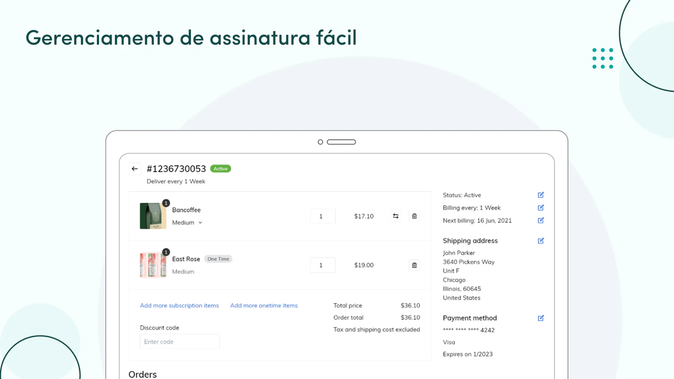Click the Orders section heading
The width and height of the screenshot is (674, 379).
pos(143,374)
